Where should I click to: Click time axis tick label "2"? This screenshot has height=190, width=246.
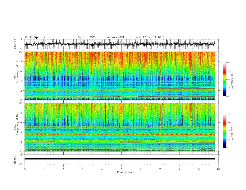63,169
